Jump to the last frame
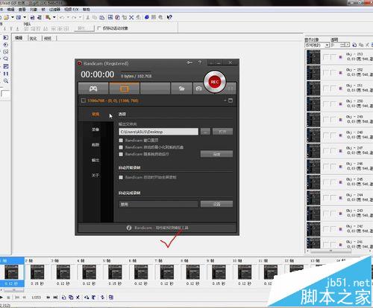Screen dimensions: 373x308 coord(55,297)
